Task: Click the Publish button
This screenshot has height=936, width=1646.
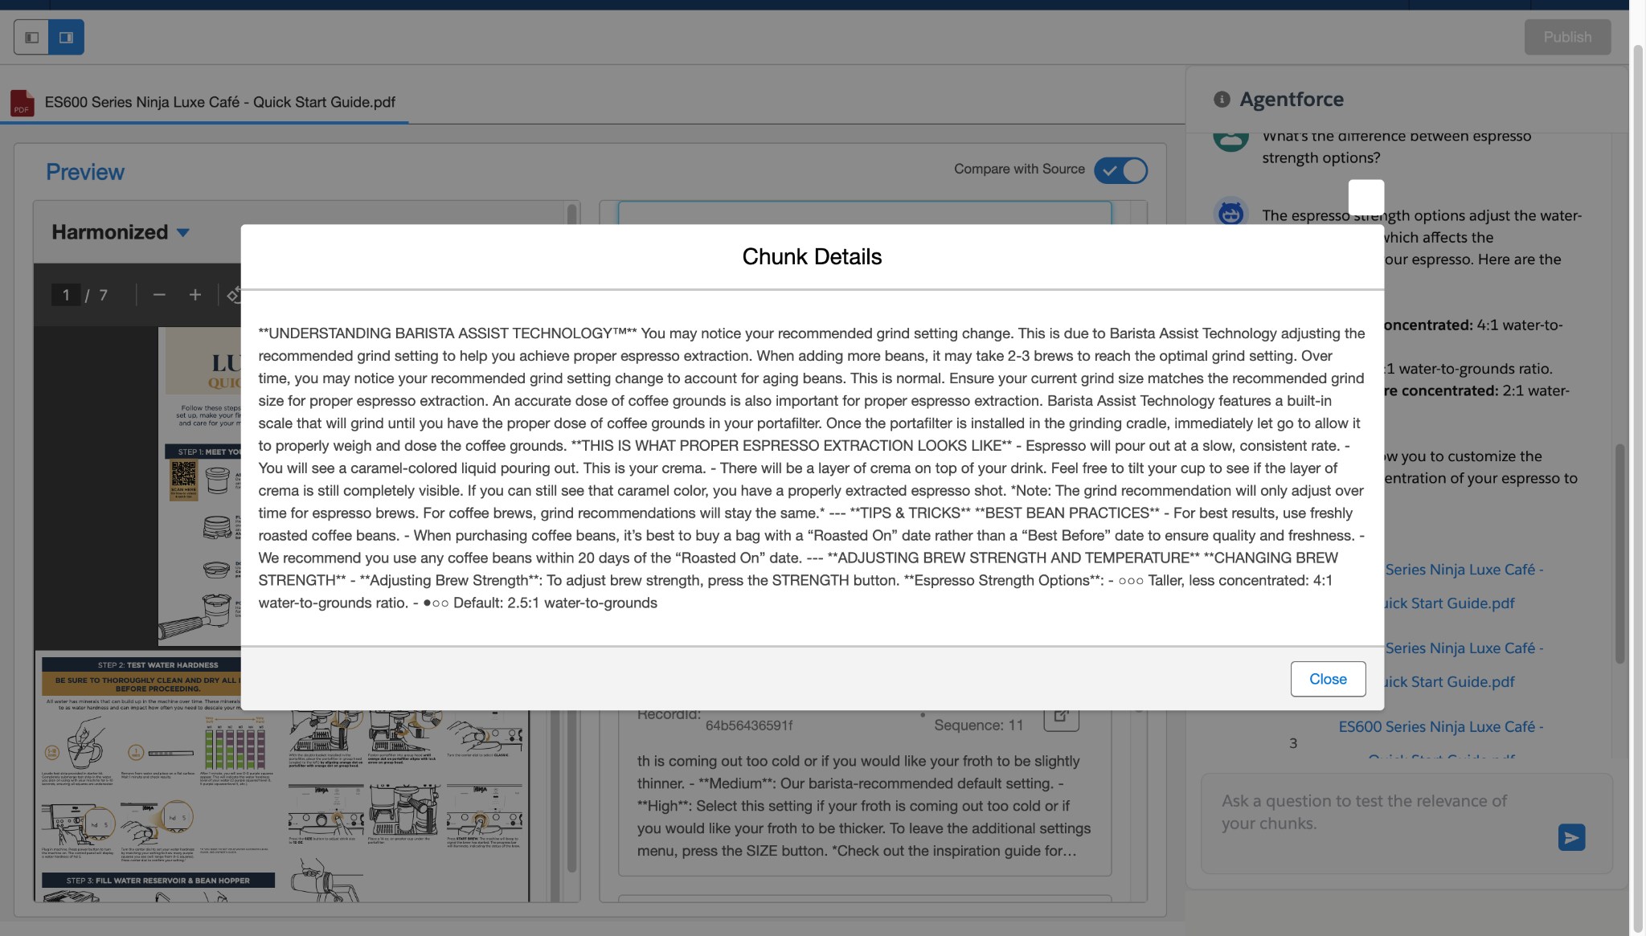Action: pyautogui.click(x=1567, y=37)
